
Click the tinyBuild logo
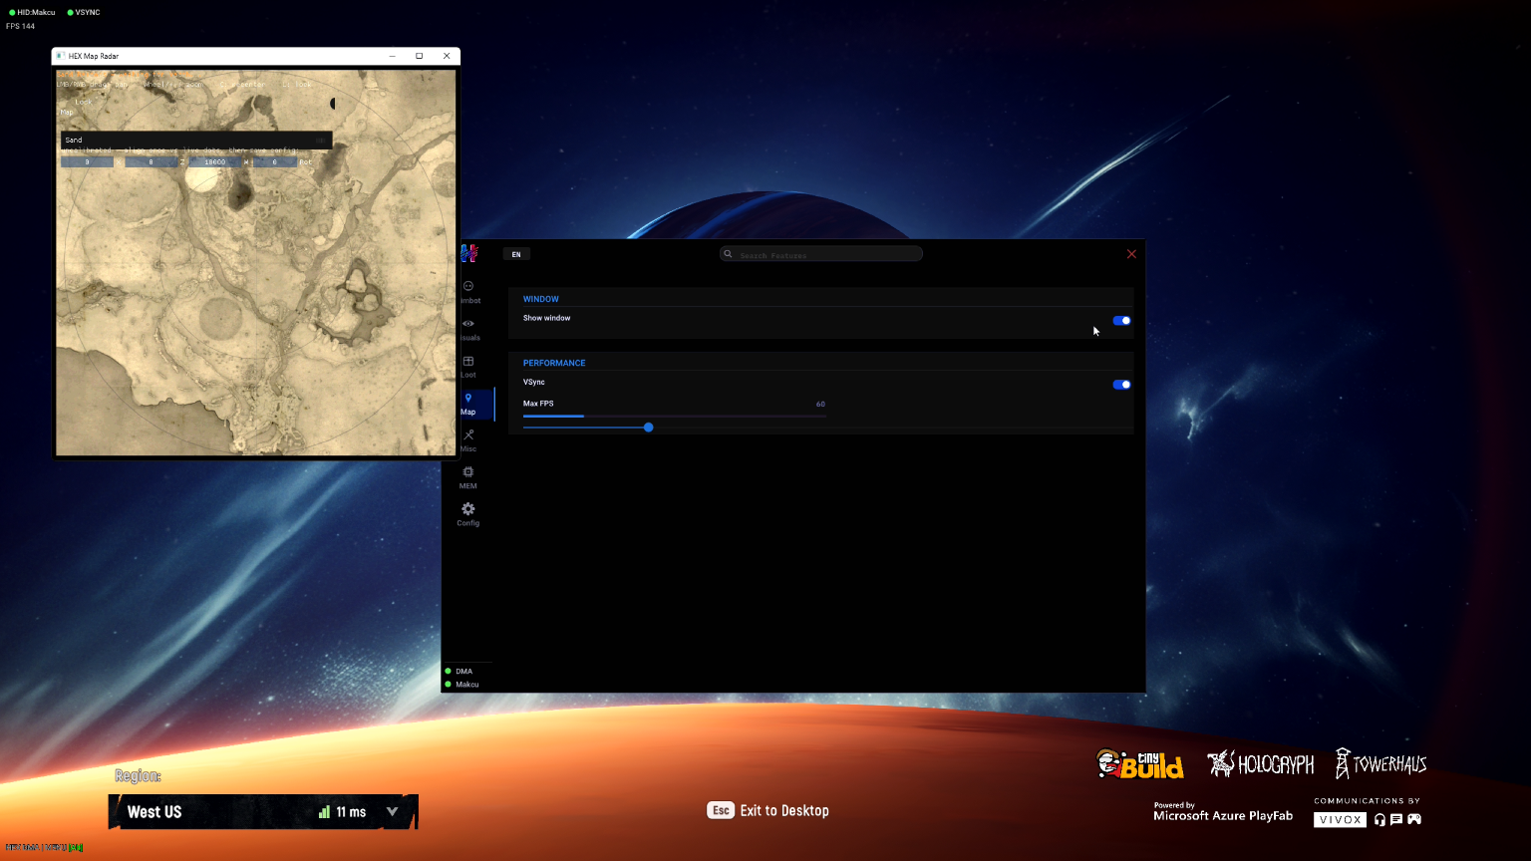click(x=1140, y=763)
